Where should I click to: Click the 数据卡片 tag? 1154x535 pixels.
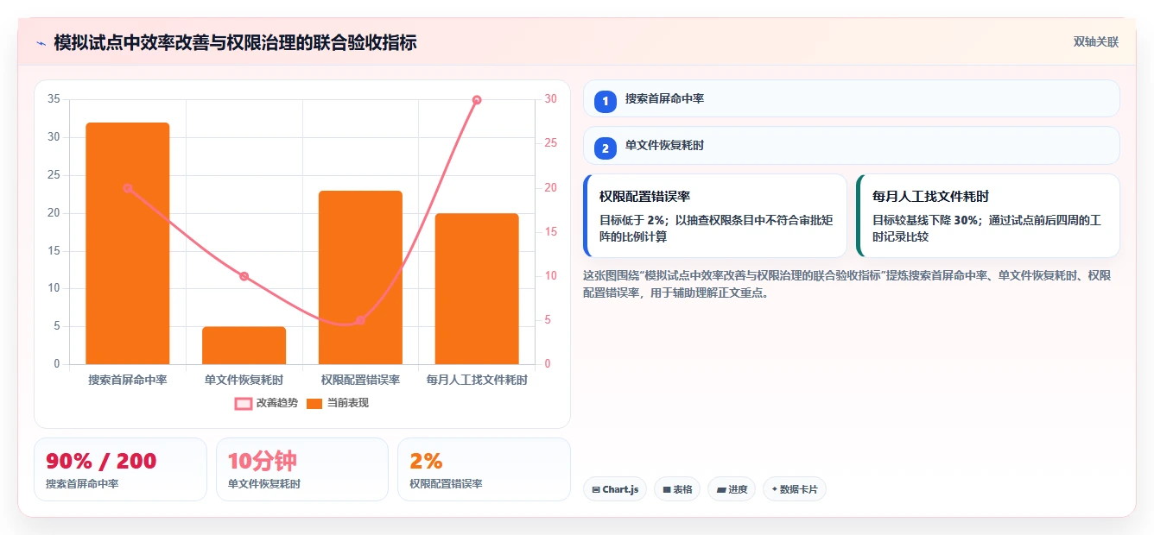[x=795, y=489]
